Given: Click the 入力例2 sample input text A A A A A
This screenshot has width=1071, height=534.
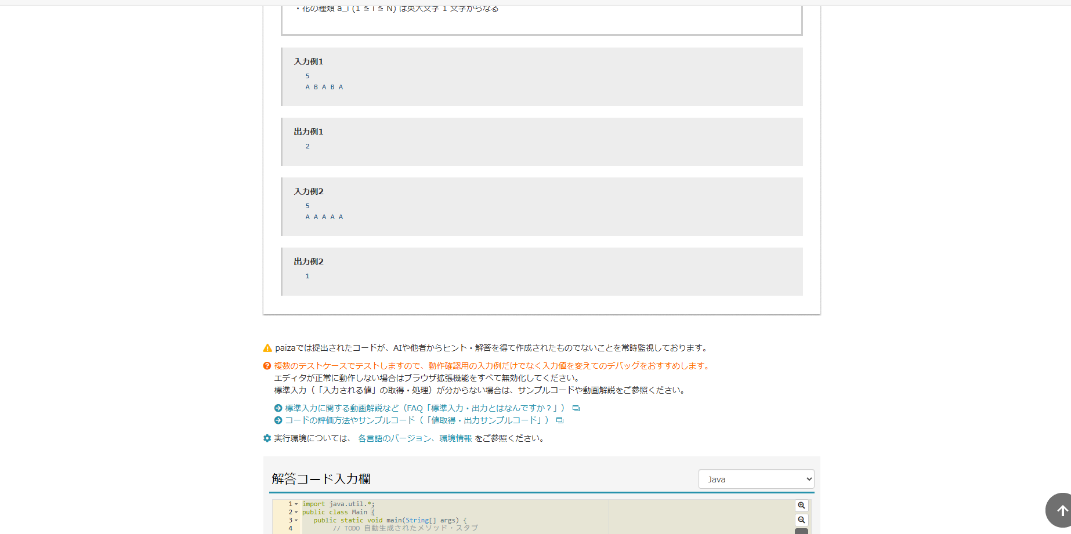Looking at the screenshot, I should pyautogui.click(x=324, y=217).
